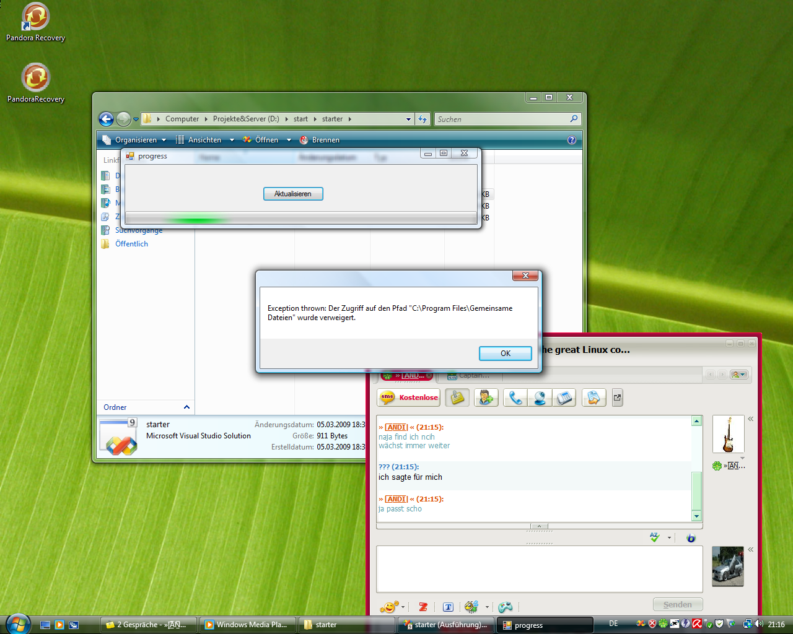This screenshot has height=634, width=793.
Task: Click the desk telephone icon in chat toolbar
Action: [x=564, y=397]
